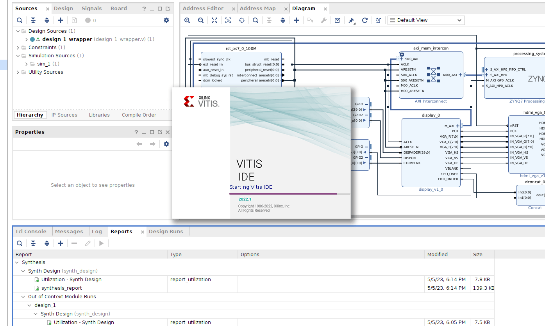Sort reports by the Modified column header
Viewport: 545px width, 326px height.
(x=447, y=255)
